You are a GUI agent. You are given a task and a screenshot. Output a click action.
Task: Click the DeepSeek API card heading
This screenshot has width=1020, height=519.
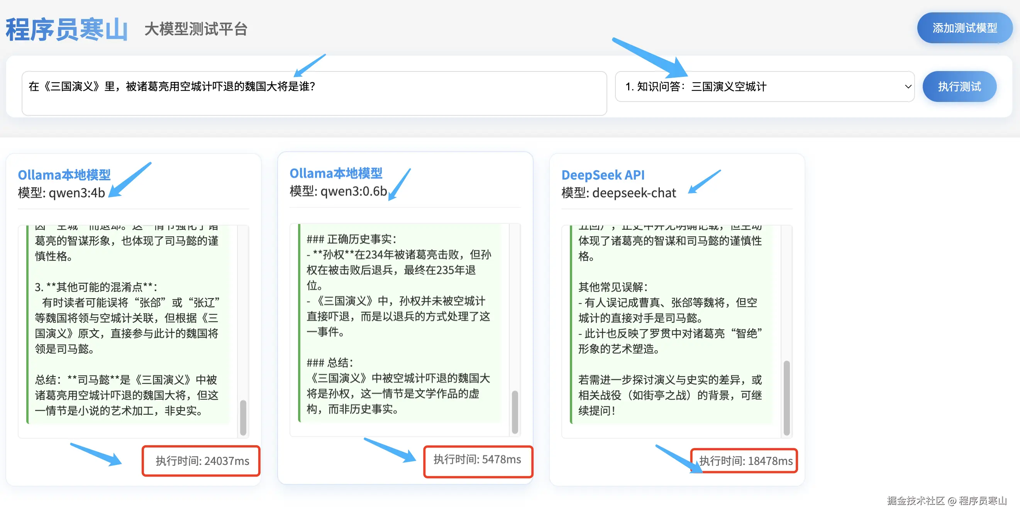point(603,175)
